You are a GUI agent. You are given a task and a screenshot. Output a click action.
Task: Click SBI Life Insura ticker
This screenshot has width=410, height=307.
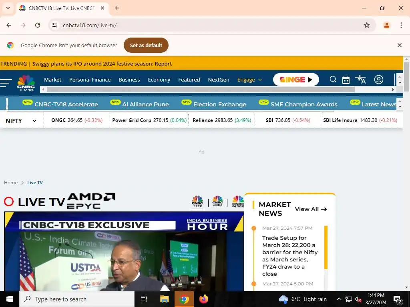pyautogui.click(x=360, y=120)
